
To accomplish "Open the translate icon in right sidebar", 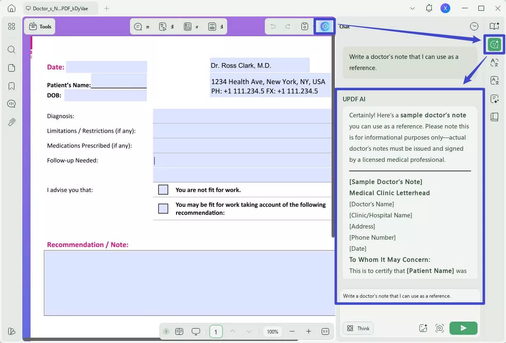I will 494,63.
